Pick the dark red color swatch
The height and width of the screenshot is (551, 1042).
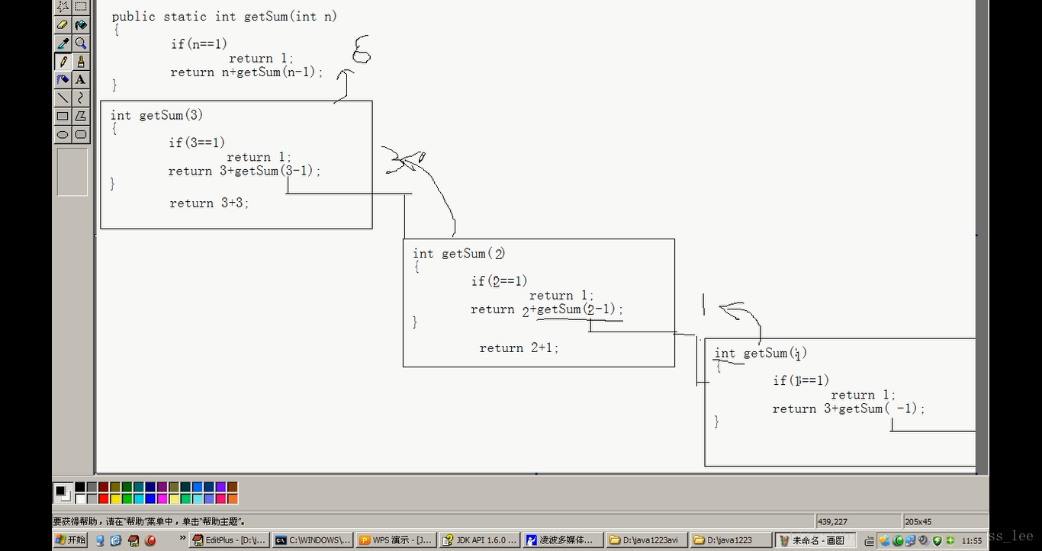(104, 487)
